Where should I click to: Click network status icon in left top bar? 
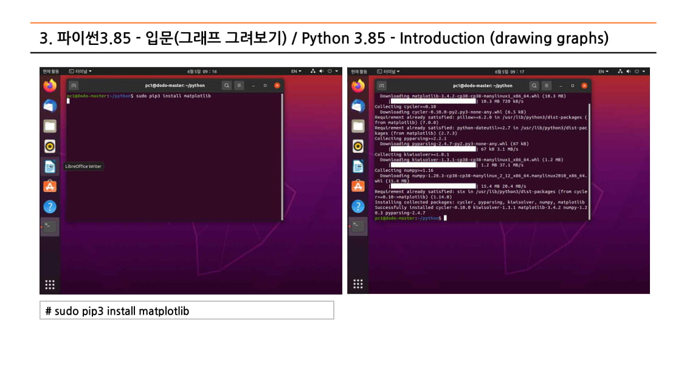(x=313, y=72)
